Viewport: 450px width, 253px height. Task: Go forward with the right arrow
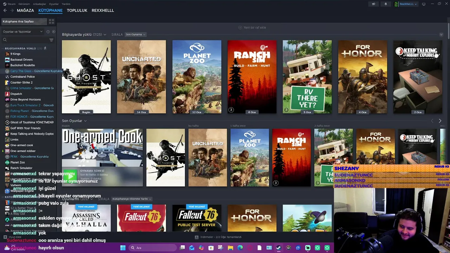12,11
